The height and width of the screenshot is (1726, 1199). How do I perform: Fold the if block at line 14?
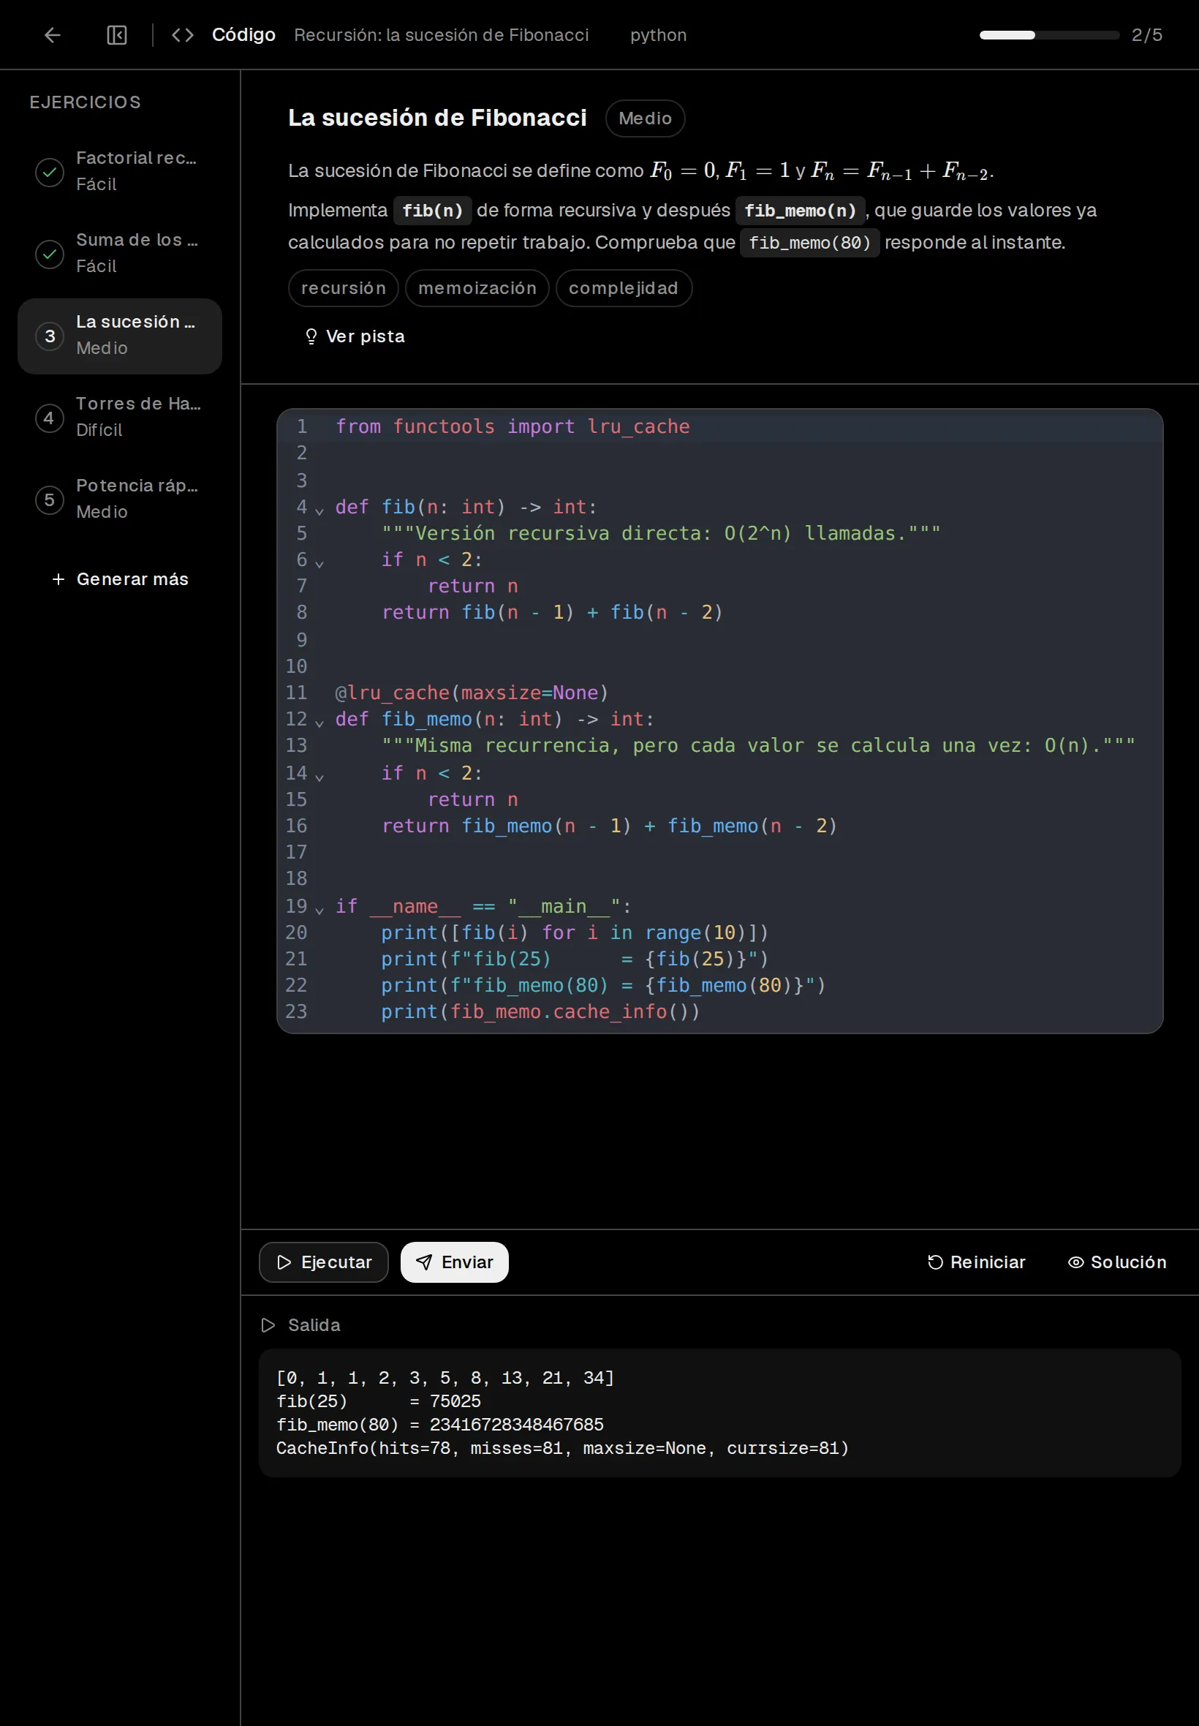pos(319,777)
